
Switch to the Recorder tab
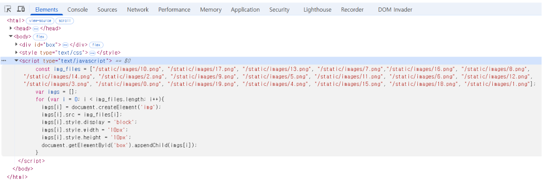[352, 10]
